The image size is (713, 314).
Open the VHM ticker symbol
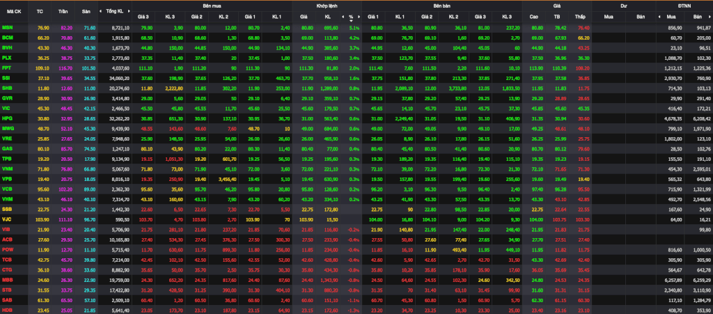point(7,198)
